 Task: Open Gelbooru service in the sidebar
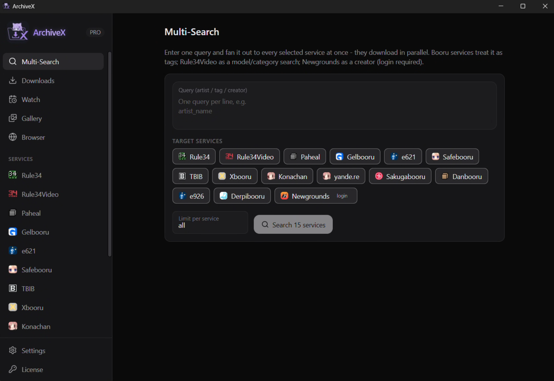pos(53,232)
